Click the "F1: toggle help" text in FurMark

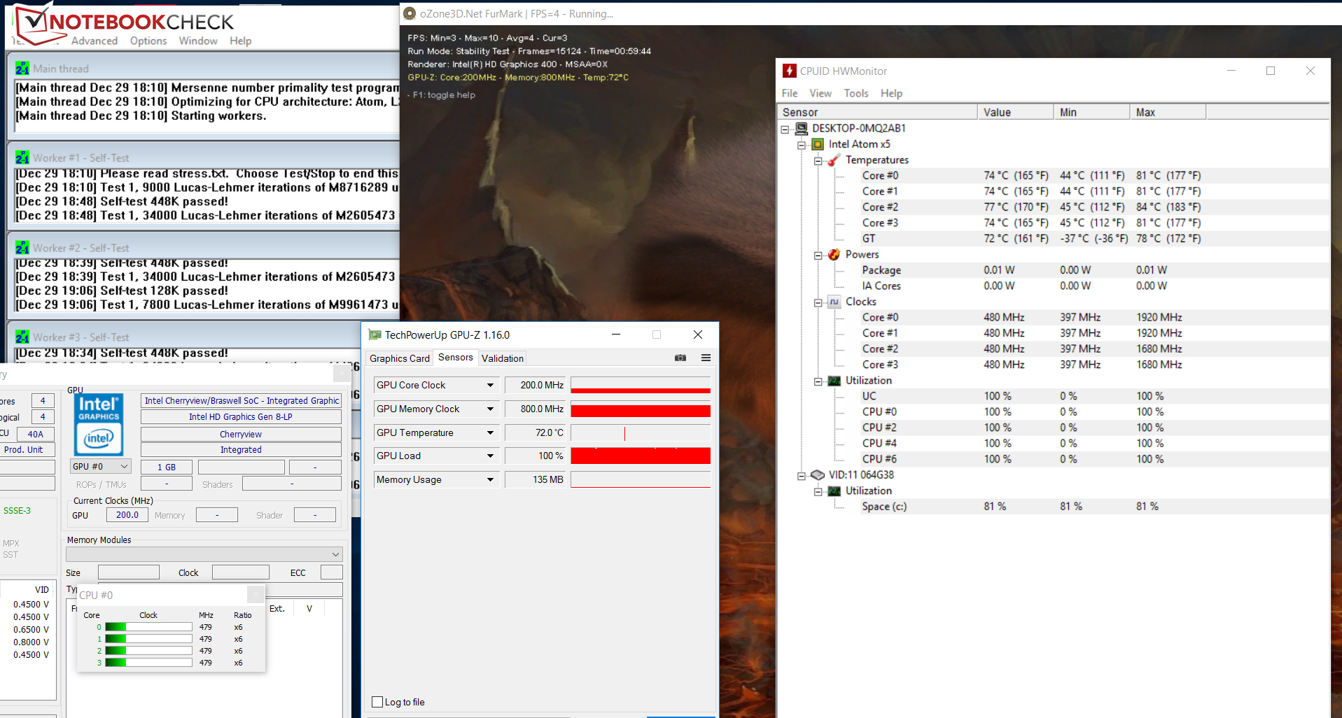[444, 95]
